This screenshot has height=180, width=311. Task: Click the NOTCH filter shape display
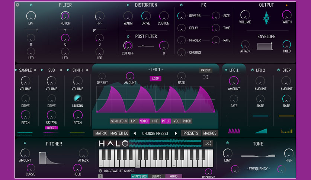point(65,30)
